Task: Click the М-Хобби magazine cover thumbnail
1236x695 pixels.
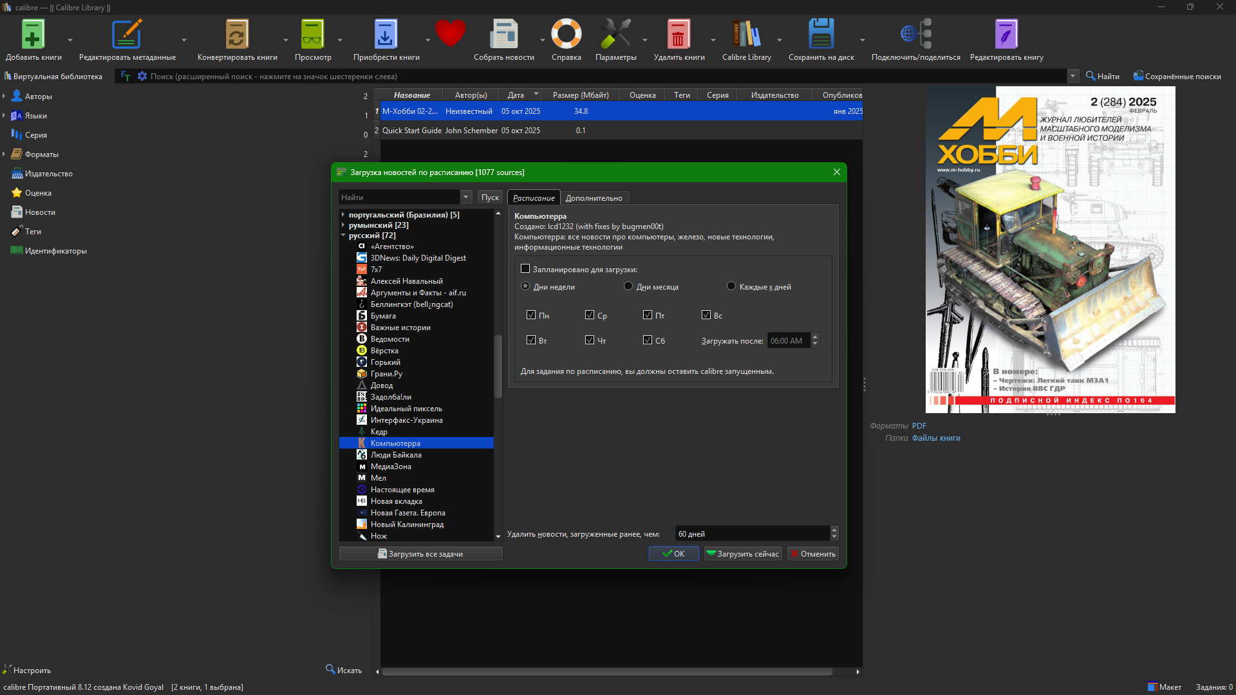Action: (1050, 250)
